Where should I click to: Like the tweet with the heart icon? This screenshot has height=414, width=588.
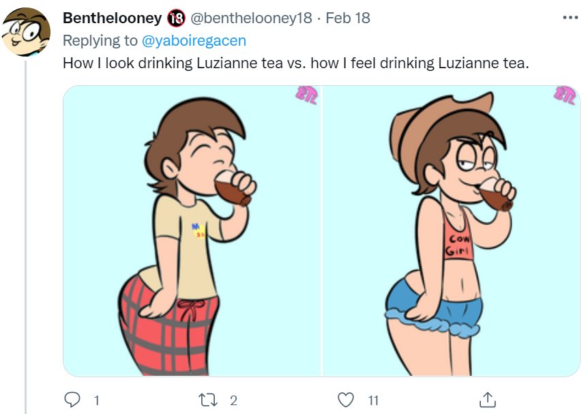[x=346, y=400]
